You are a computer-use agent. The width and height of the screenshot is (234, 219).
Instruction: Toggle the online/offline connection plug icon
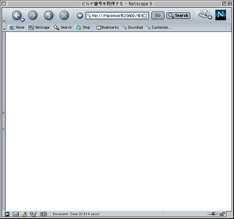click(x=213, y=214)
